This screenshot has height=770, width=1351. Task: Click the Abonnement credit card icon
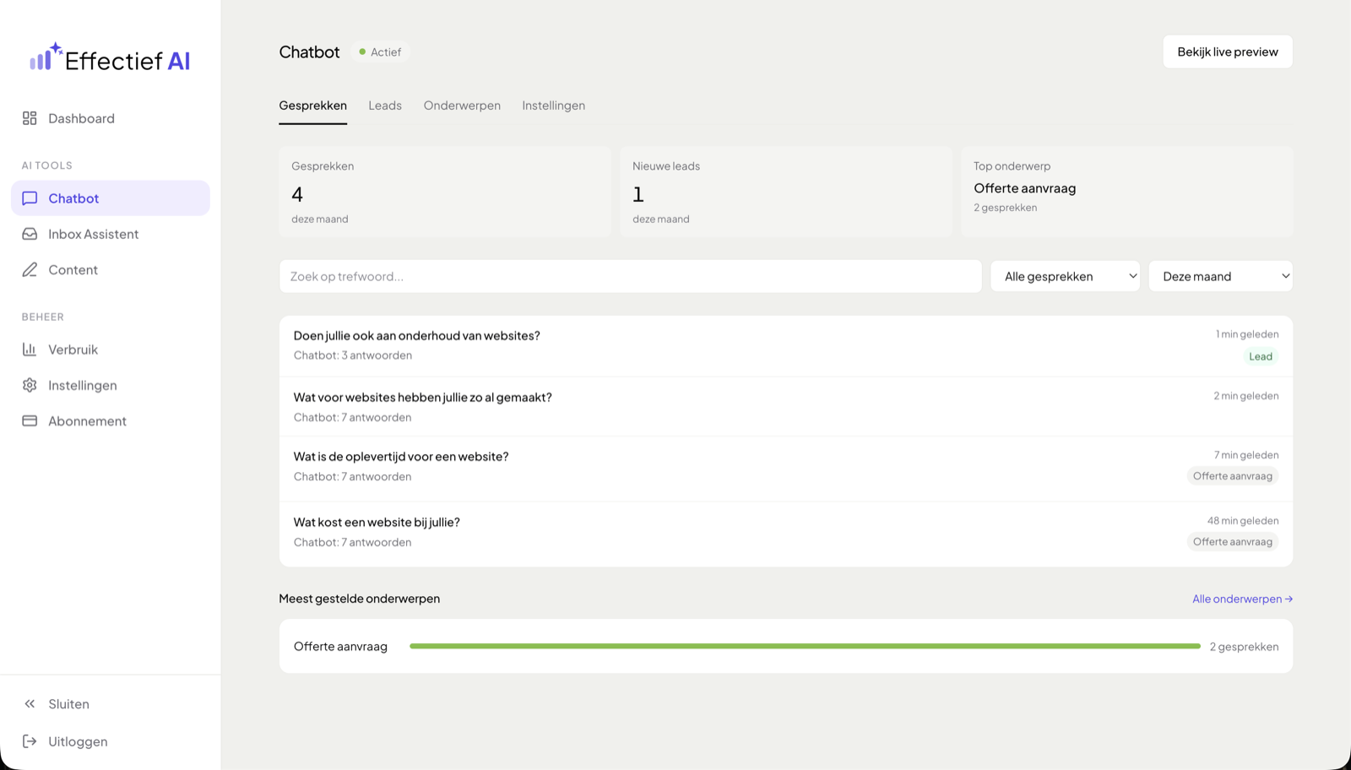coord(30,420)
